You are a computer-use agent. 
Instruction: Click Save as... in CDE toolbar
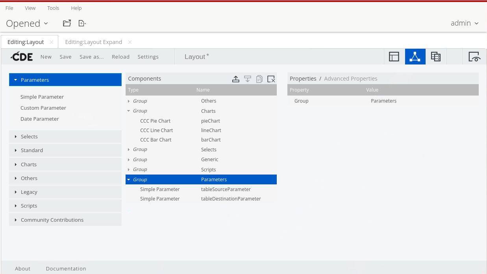(x=92, y=57)
